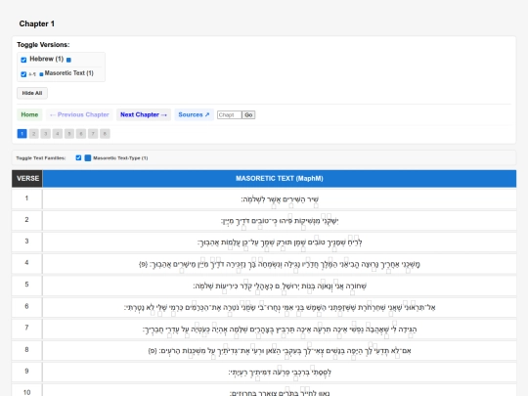
Task: Click the Hebrew text of verse 7
Action: (280, 329)
